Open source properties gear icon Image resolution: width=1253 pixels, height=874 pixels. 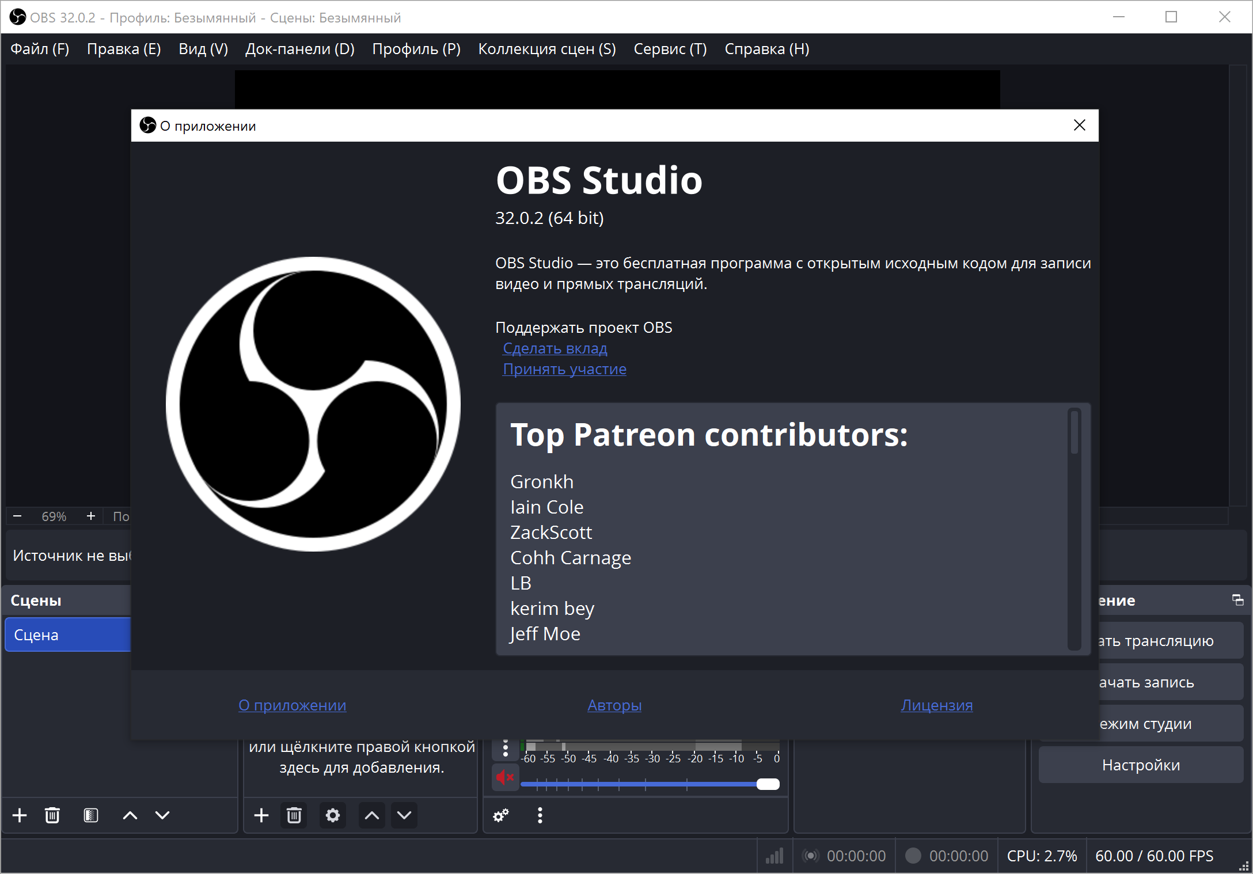coord(333,815)
